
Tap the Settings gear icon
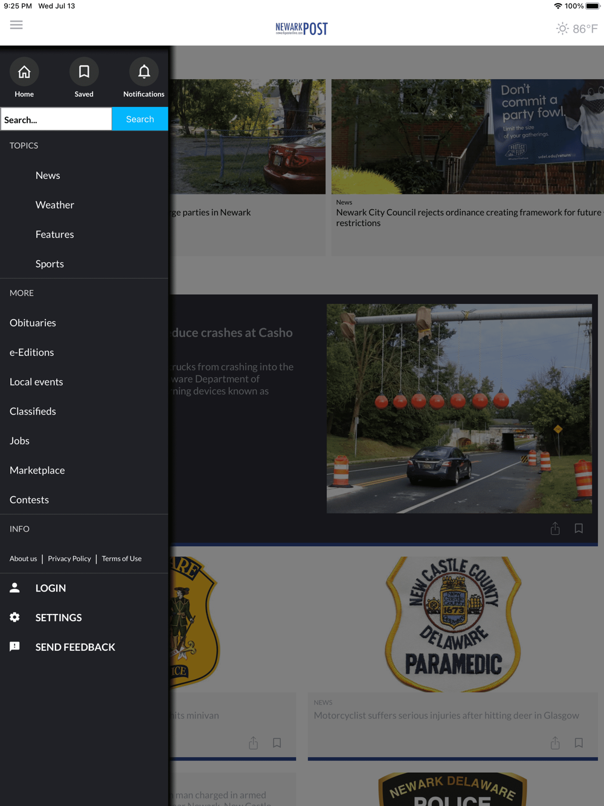point(15,617)
